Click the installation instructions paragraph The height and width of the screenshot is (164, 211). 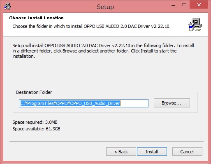pos(103,51)
